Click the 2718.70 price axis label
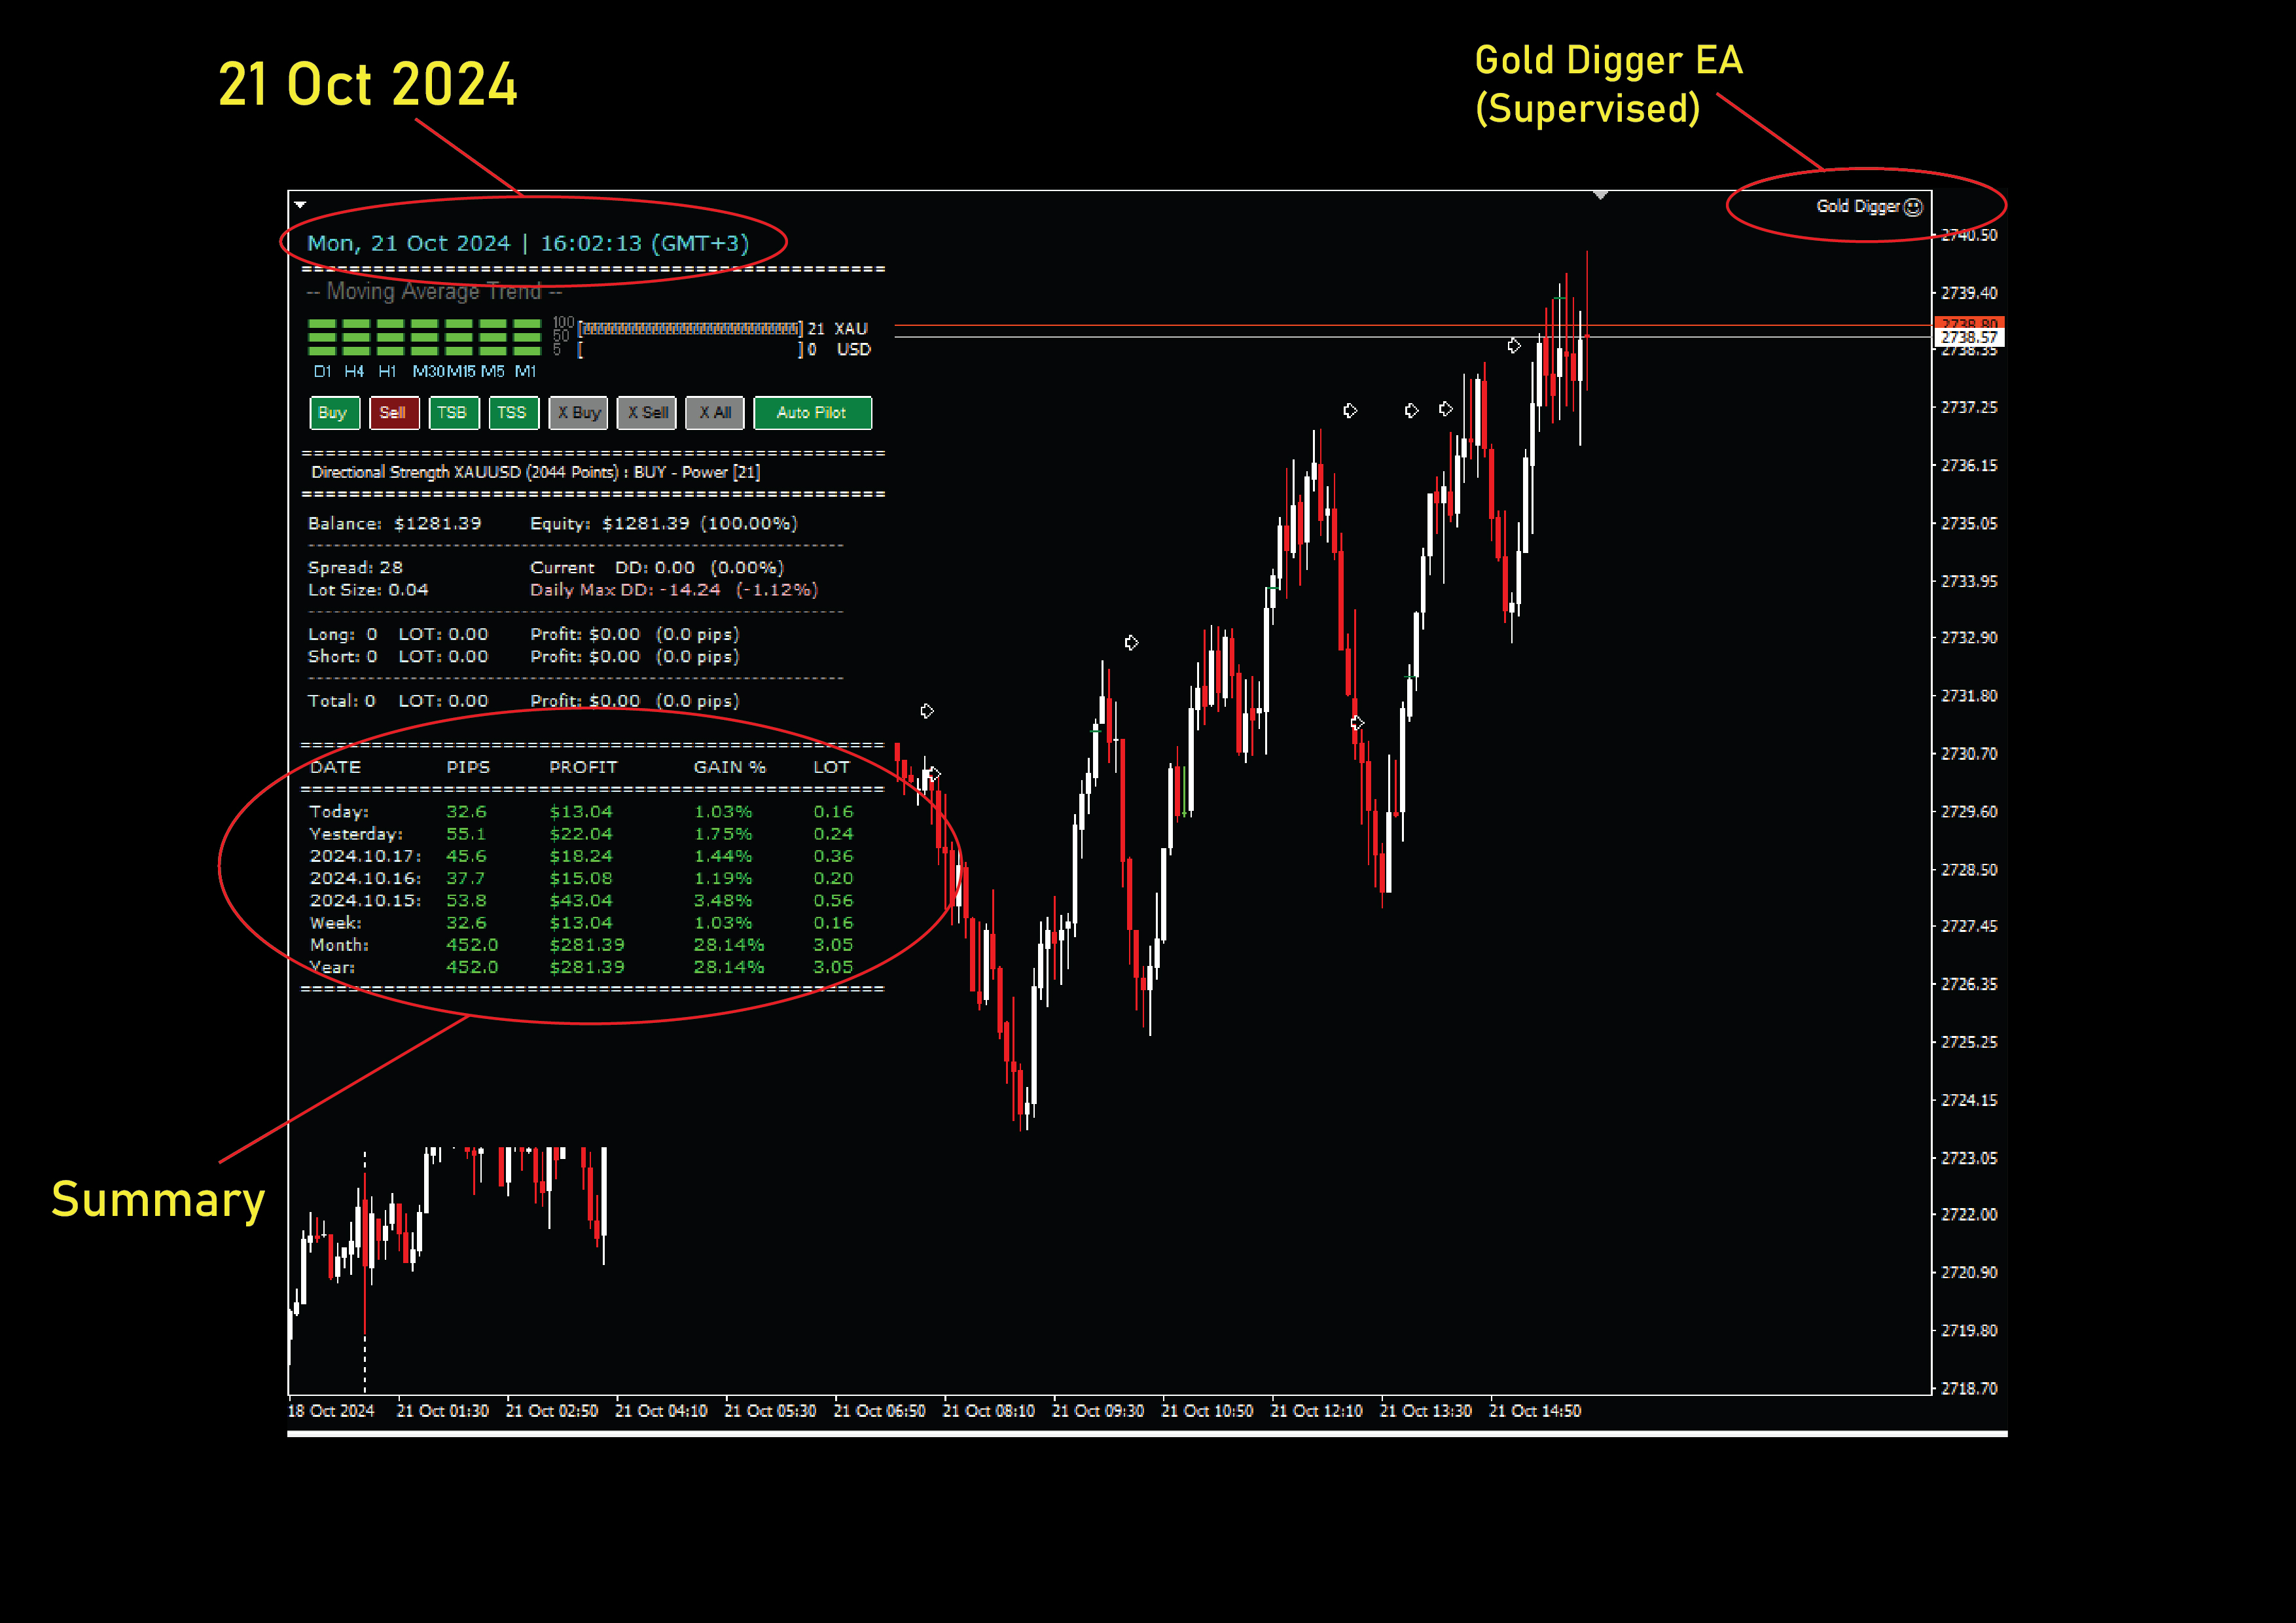Image resolution: width=2296 pixels, height=1623 pixels. pos(1969,1389)
